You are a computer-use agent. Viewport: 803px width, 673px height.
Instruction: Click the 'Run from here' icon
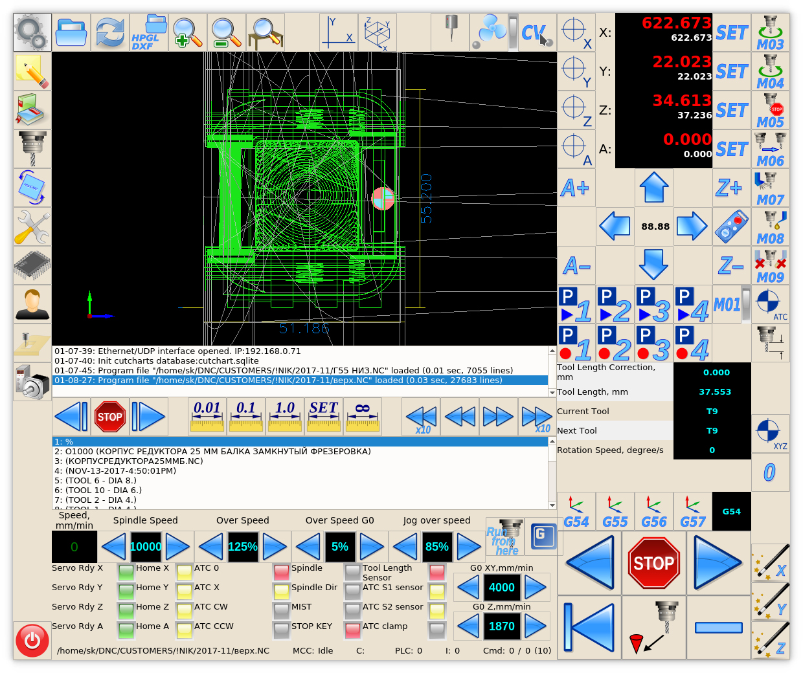click(x=504, y=537)
